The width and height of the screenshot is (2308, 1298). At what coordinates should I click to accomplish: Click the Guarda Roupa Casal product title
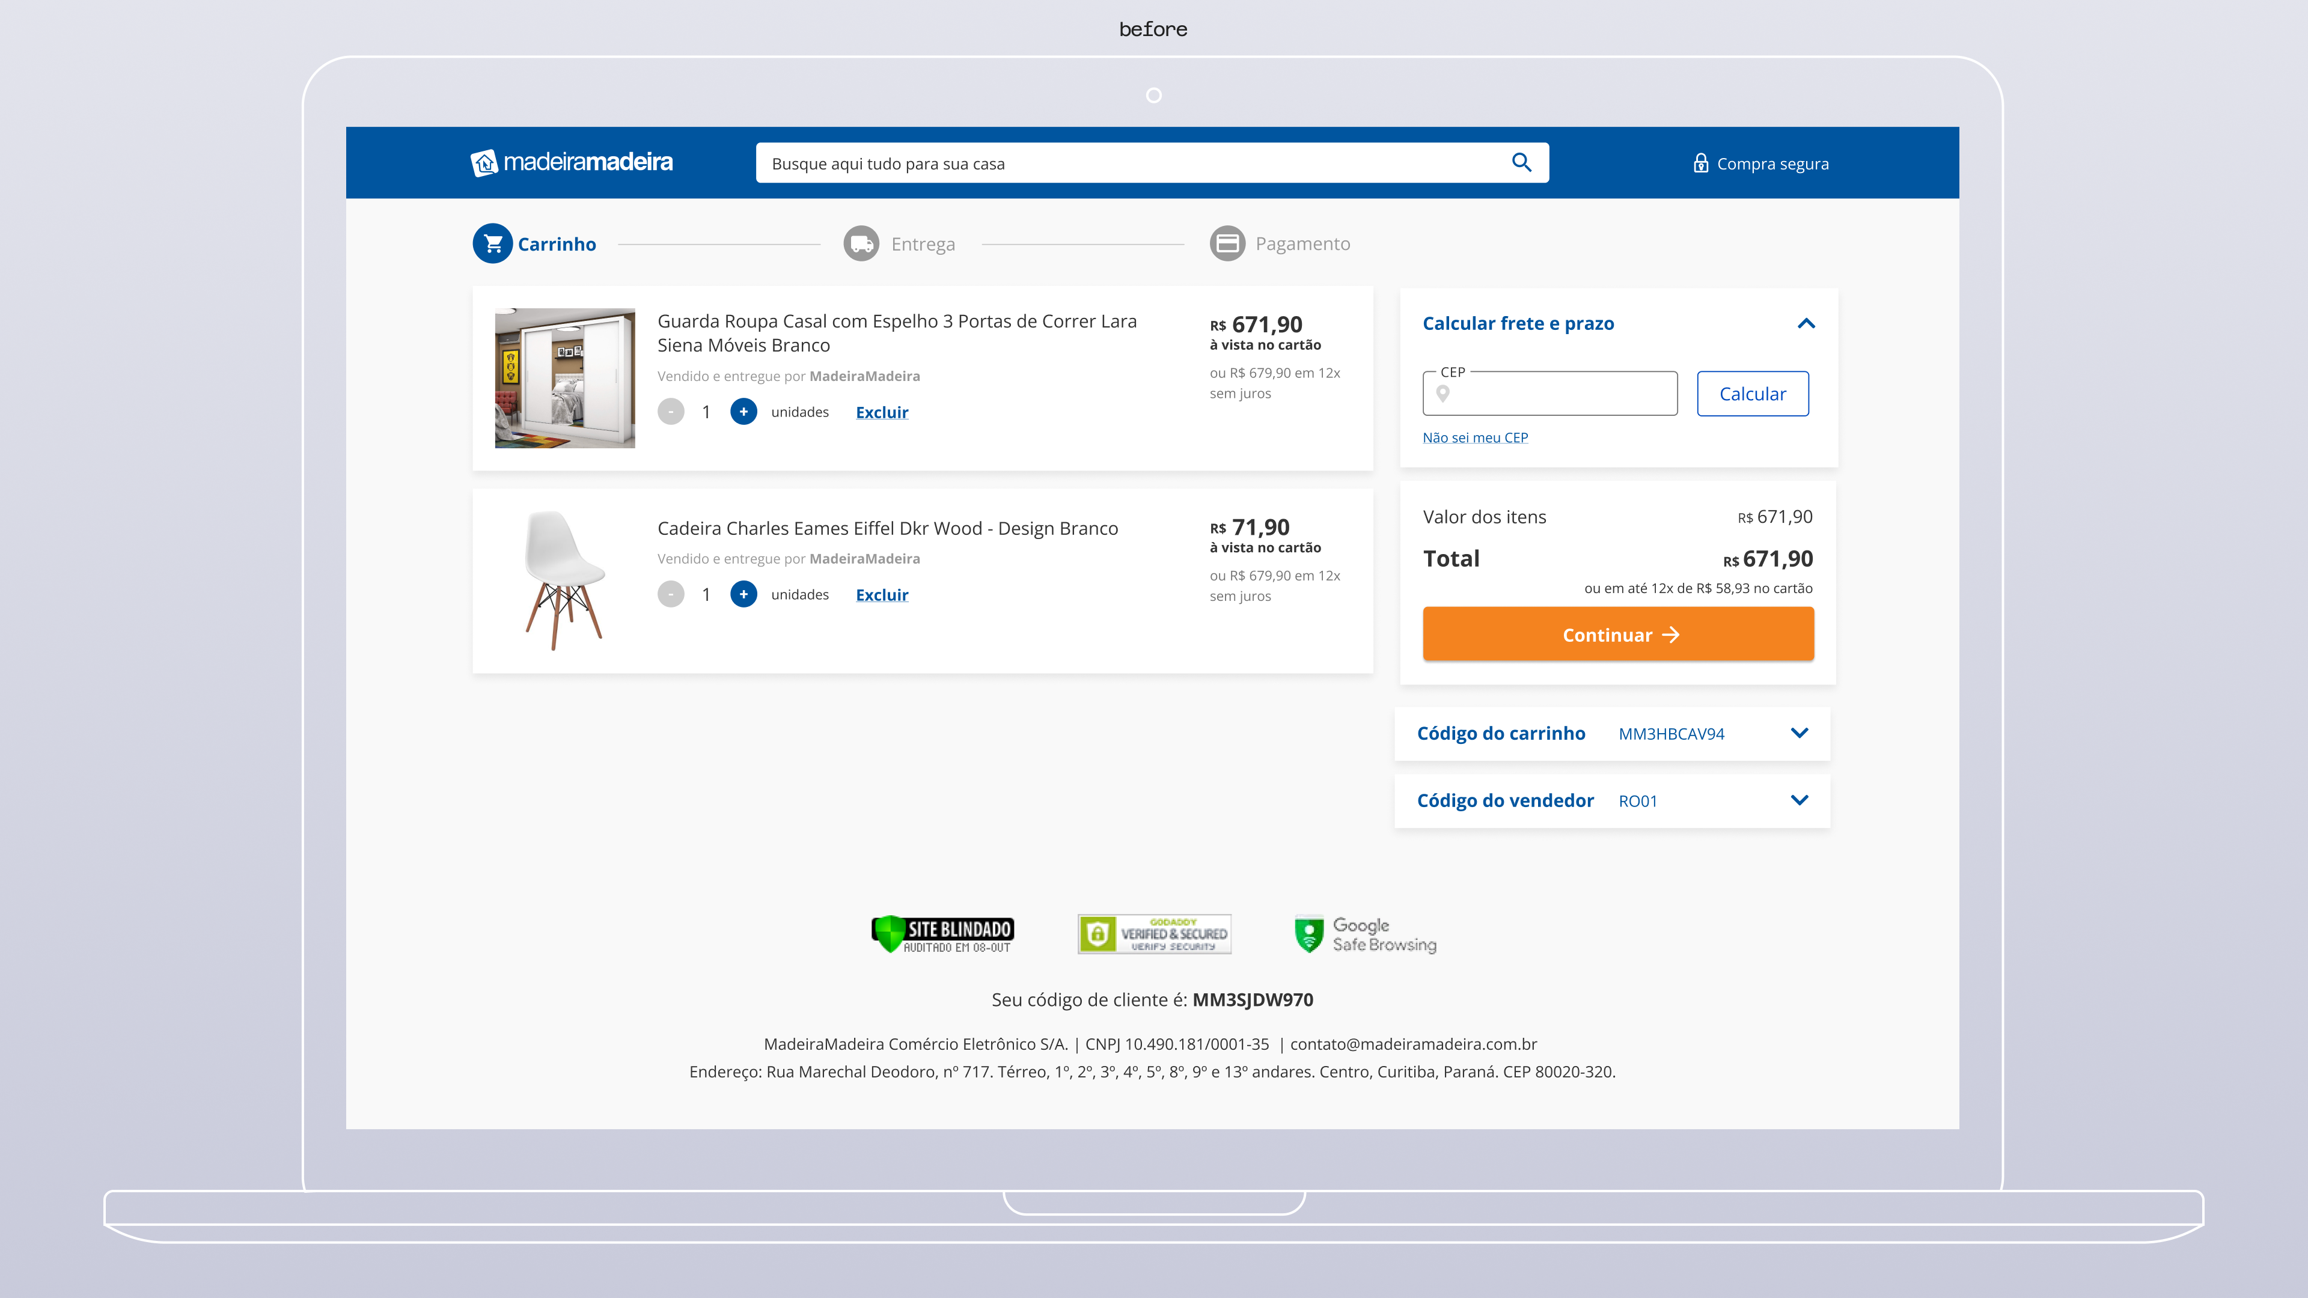pos(897,332)
